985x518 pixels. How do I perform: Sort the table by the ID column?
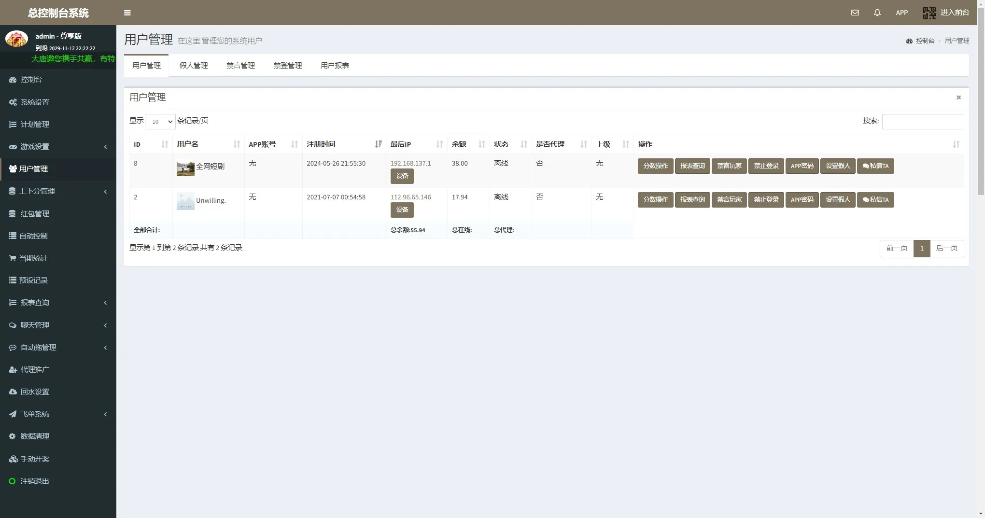click(151, 144)
